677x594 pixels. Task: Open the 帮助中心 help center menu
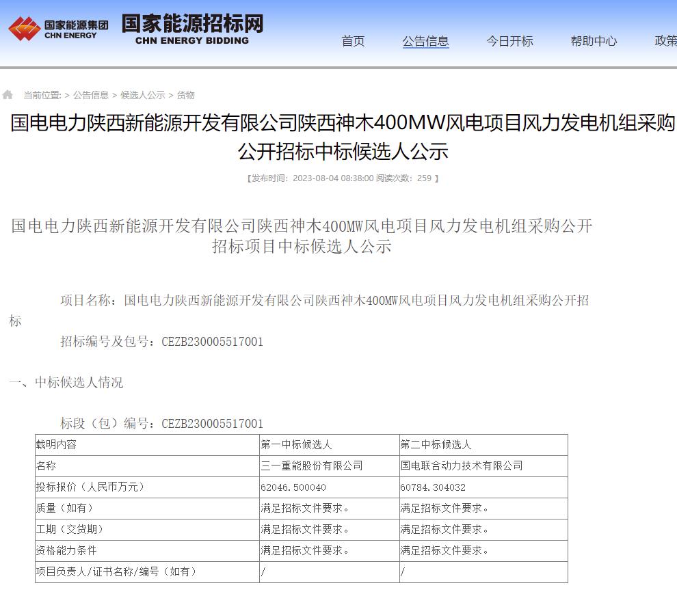[x=593, y=42]
